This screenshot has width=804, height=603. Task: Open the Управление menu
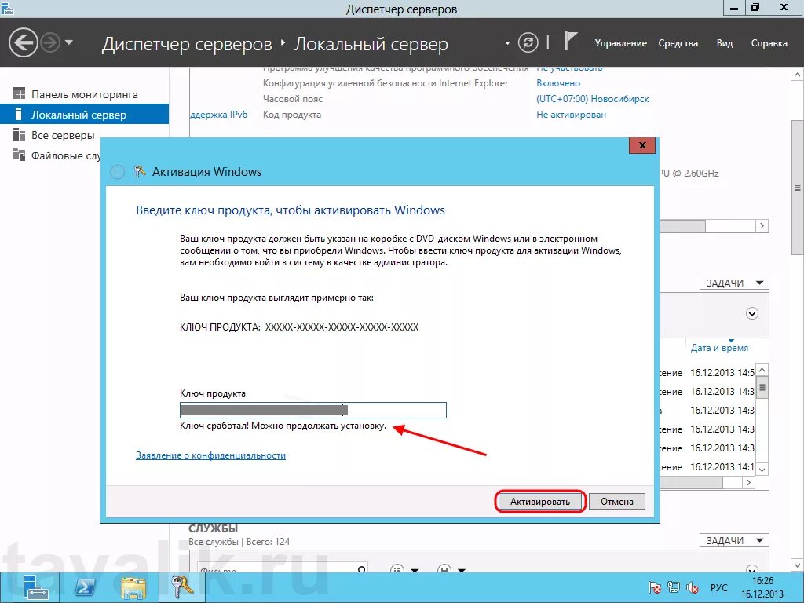tap(620, 43)
